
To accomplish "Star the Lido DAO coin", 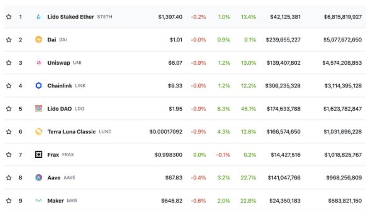I will 9,109.
